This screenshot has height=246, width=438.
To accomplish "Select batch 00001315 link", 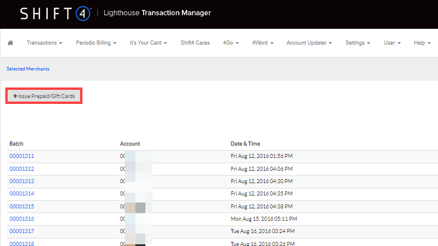I will click(x=22, y=206).
